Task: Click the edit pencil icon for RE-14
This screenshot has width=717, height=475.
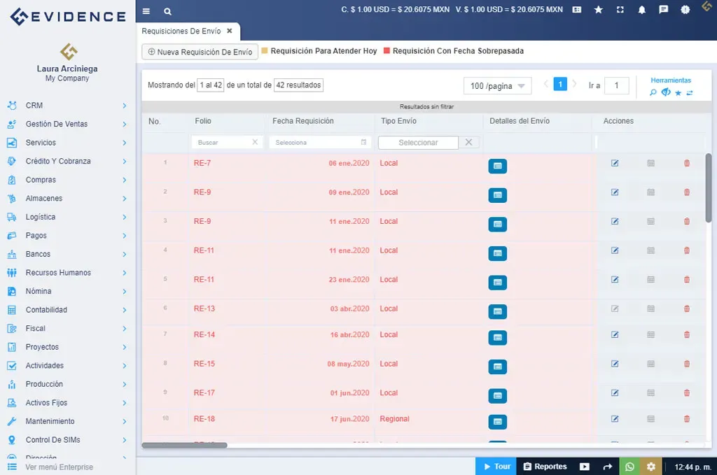Action: pos(614,337)
